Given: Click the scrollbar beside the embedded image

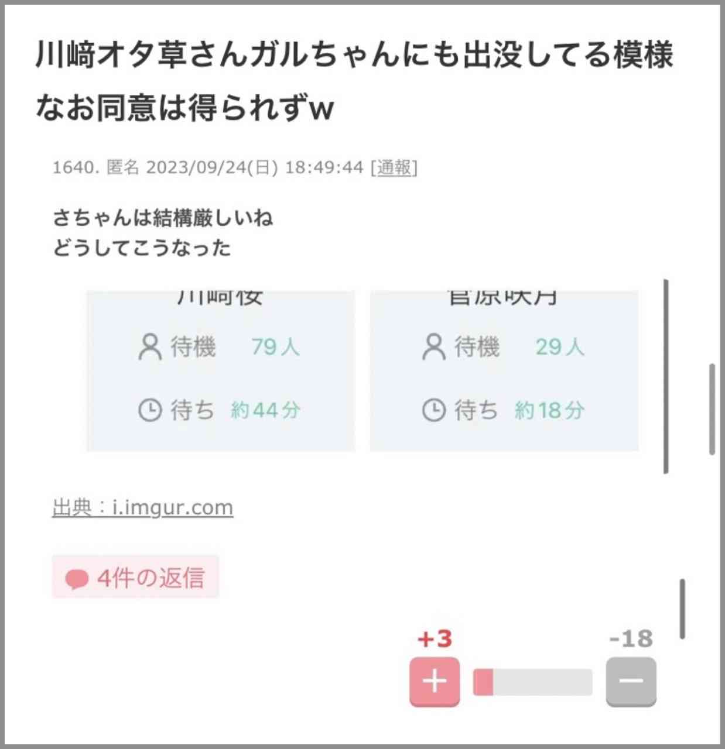Looking at the screenshot, I should (666, 376).
